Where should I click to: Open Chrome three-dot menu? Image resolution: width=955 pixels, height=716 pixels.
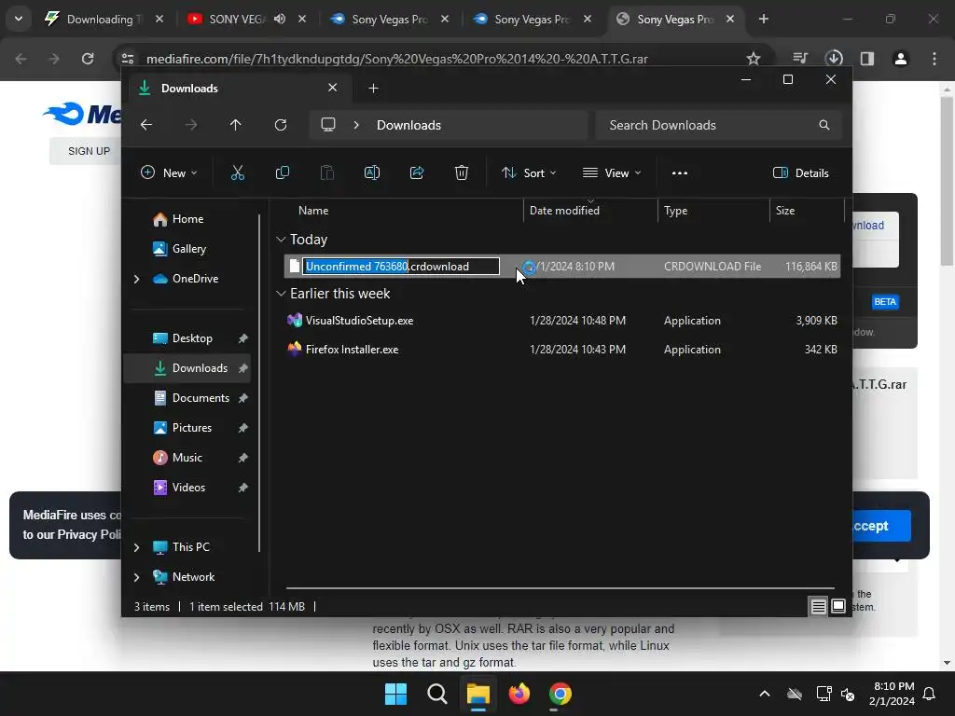point(934,59)
